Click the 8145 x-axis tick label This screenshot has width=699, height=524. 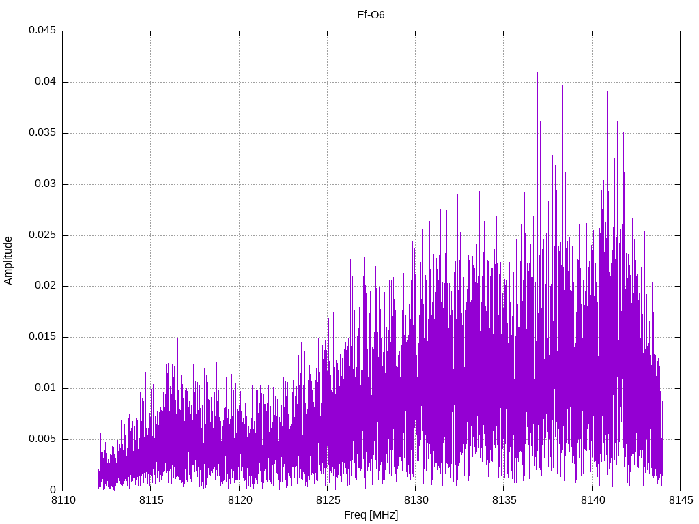pyautogui.click(x=681, y=500)
